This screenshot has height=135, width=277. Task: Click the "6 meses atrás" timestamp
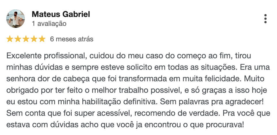click(x=71, y=39)
